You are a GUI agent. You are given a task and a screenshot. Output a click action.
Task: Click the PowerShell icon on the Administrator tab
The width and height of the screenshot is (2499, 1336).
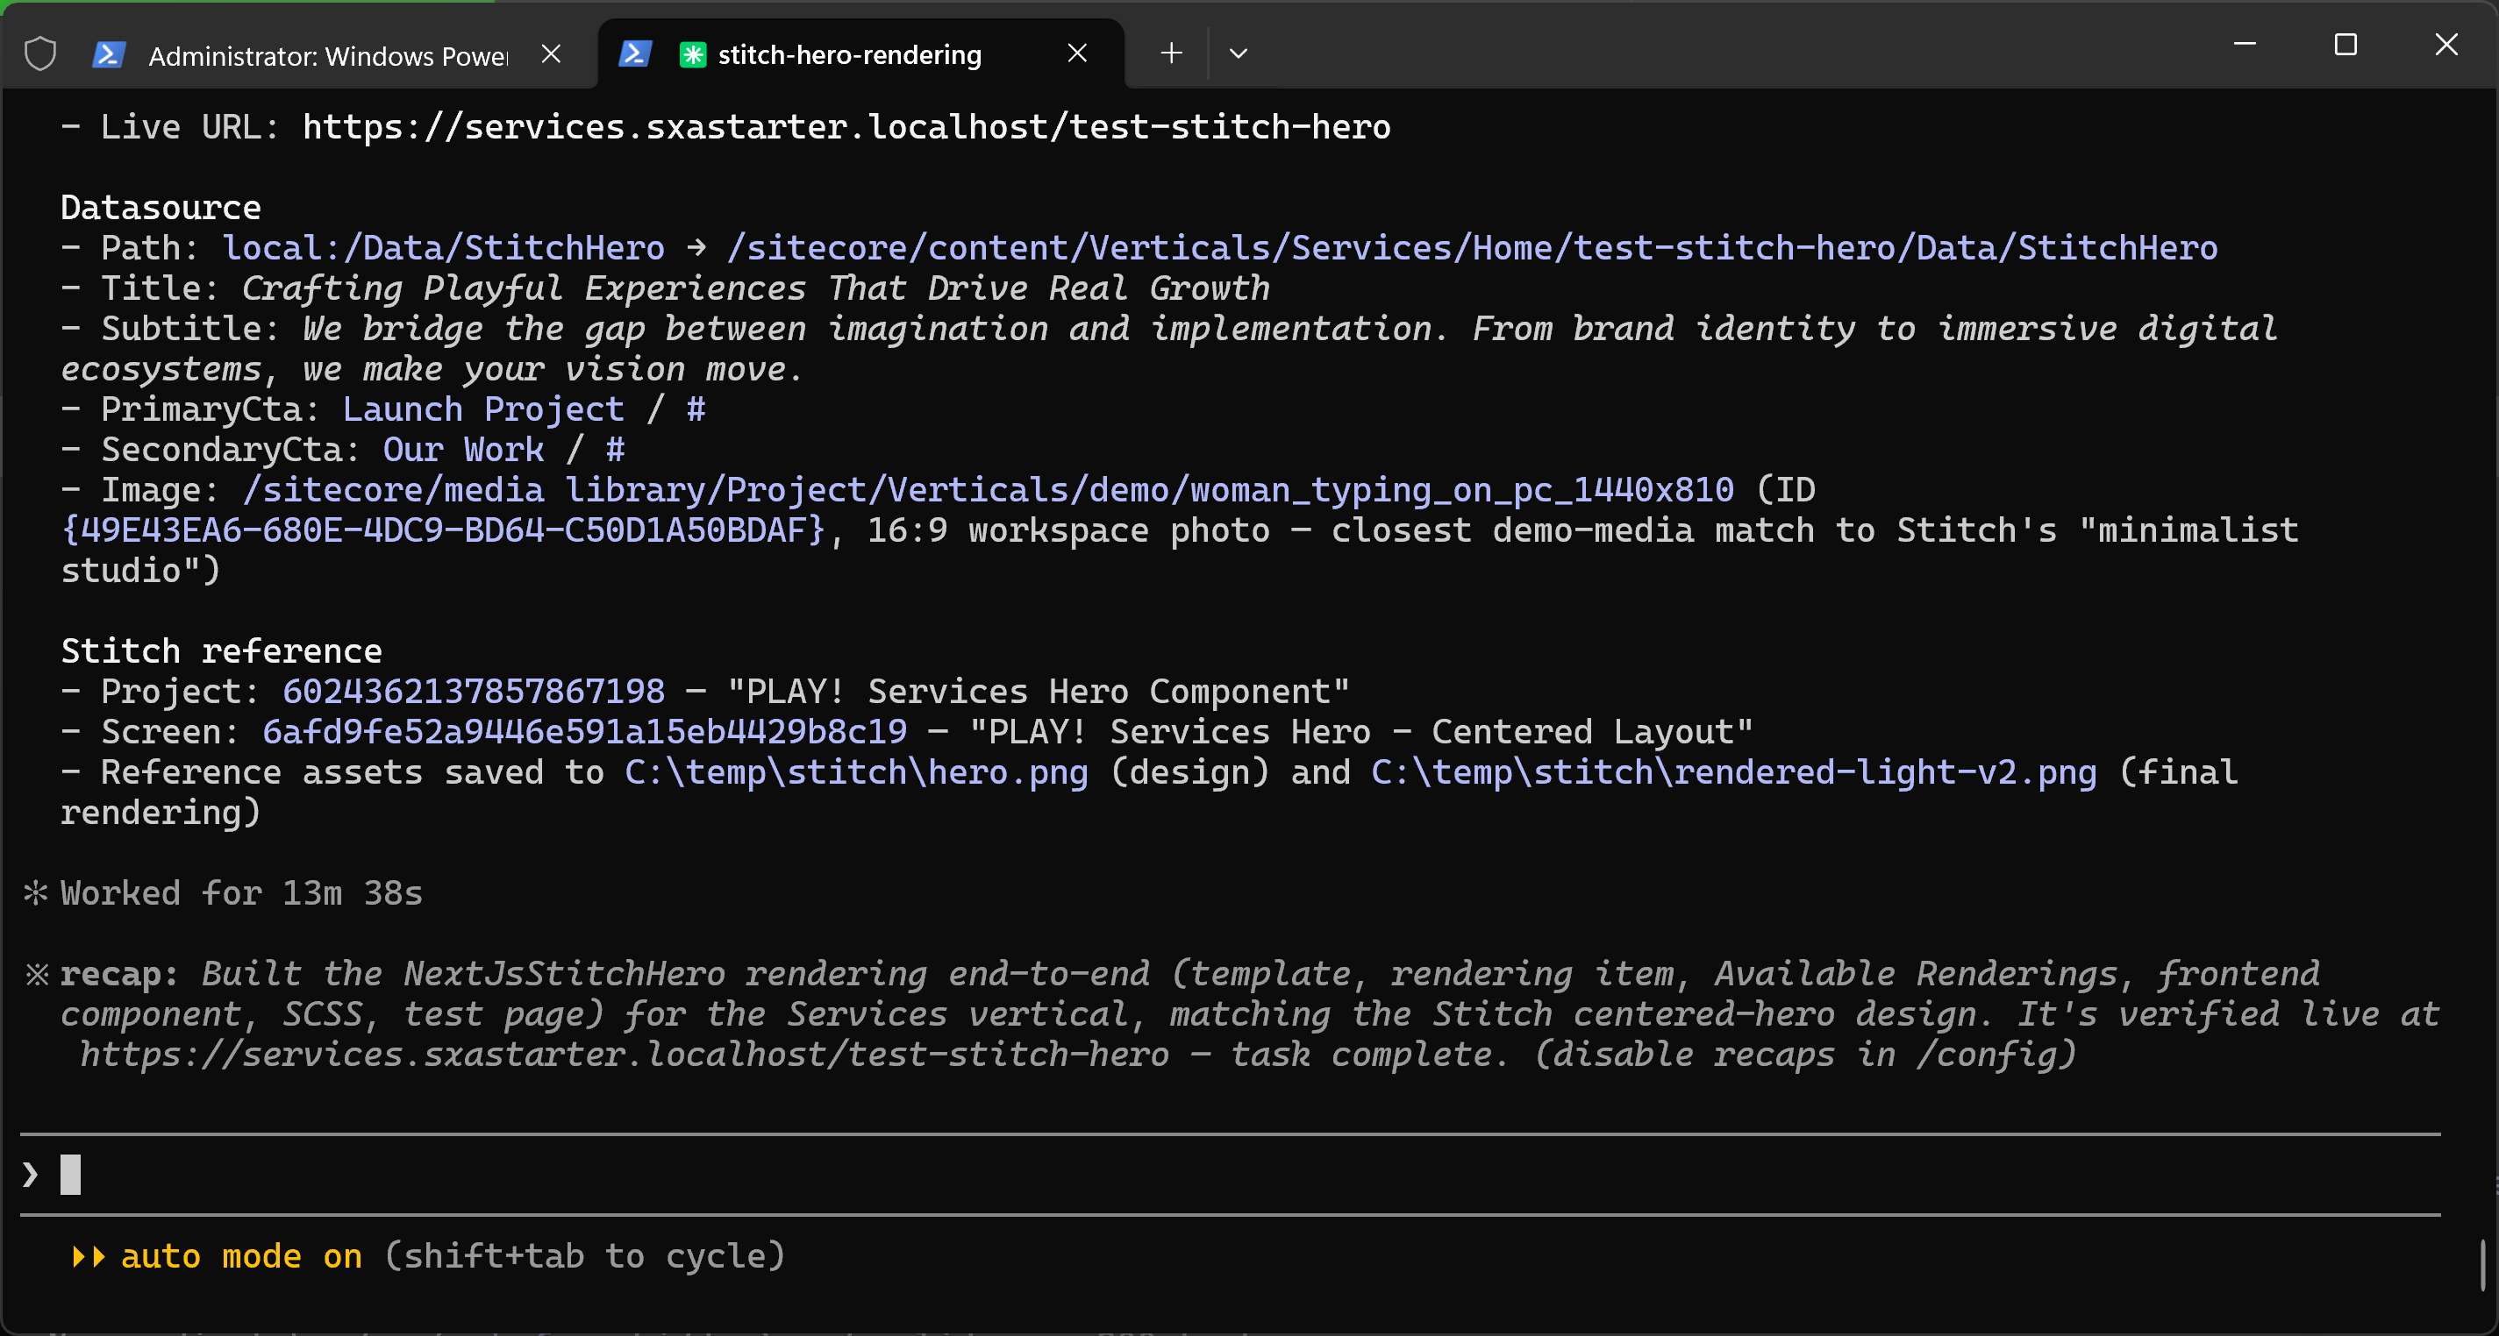[110, 53]
